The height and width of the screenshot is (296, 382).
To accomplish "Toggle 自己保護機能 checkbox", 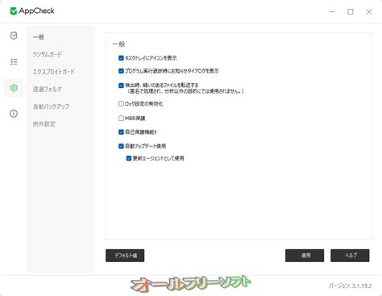I will 121,132.
